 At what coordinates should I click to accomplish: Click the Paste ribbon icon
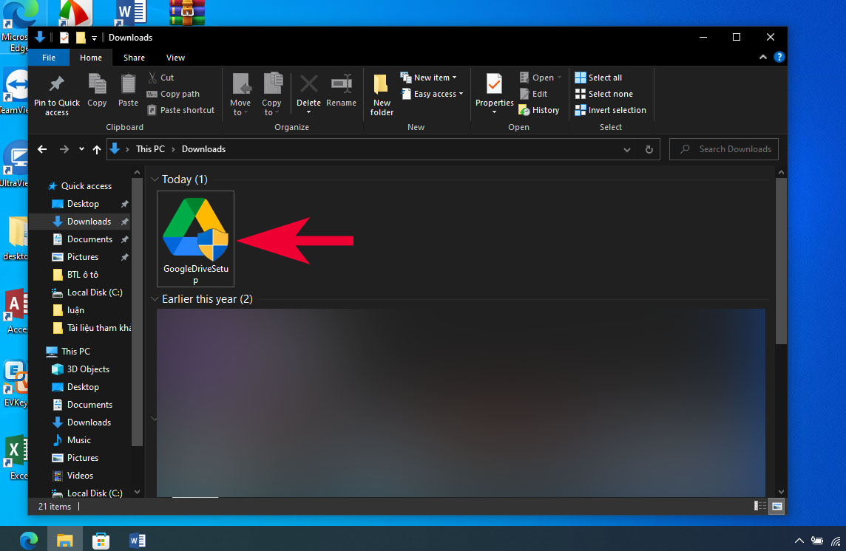click(x=129, y=84)
